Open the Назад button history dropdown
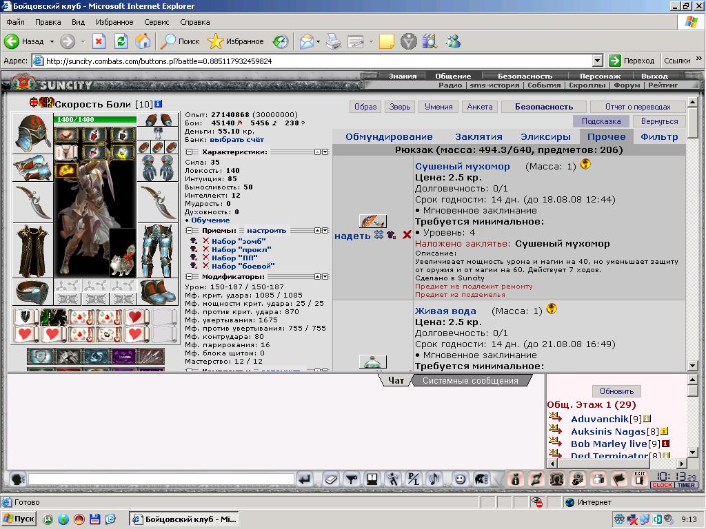The height and width of the screenshot is (529, 706). click(x=52, y=41)
